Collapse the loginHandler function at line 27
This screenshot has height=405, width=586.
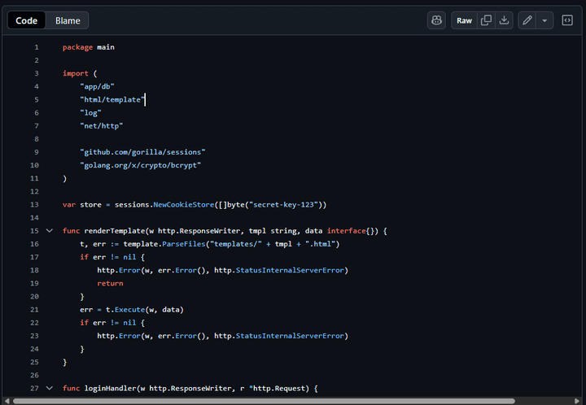50,388
